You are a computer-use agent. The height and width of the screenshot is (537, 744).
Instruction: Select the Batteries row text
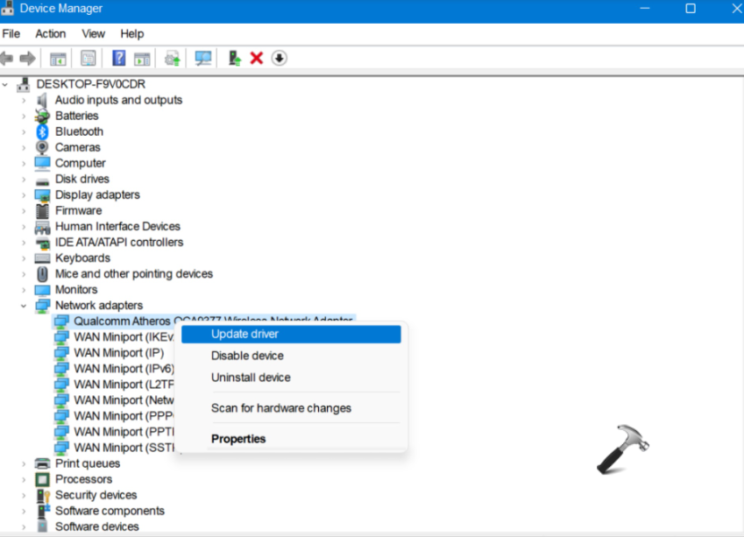[77, 116]
